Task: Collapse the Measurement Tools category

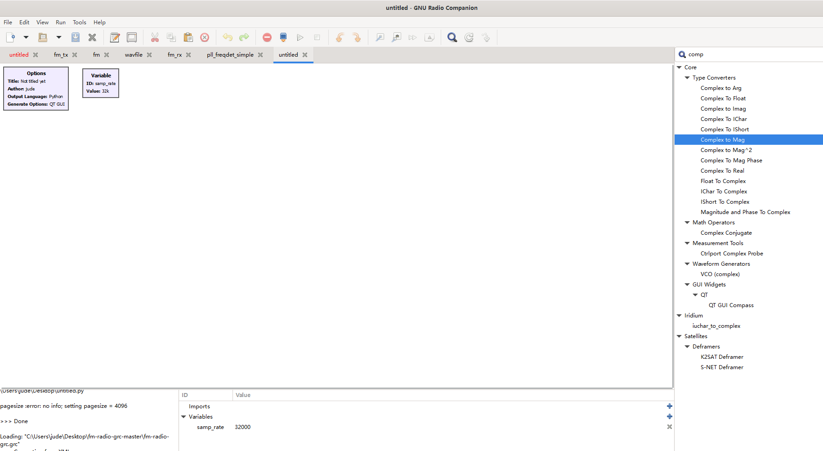Action: pyautogui.click(x=687, y=243)
